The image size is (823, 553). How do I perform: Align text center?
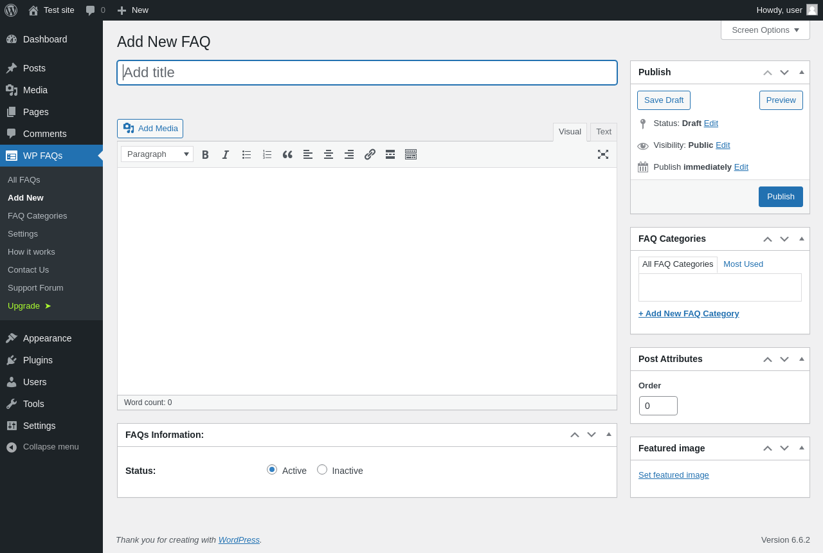pyautogui.click(x=329, y=154)
